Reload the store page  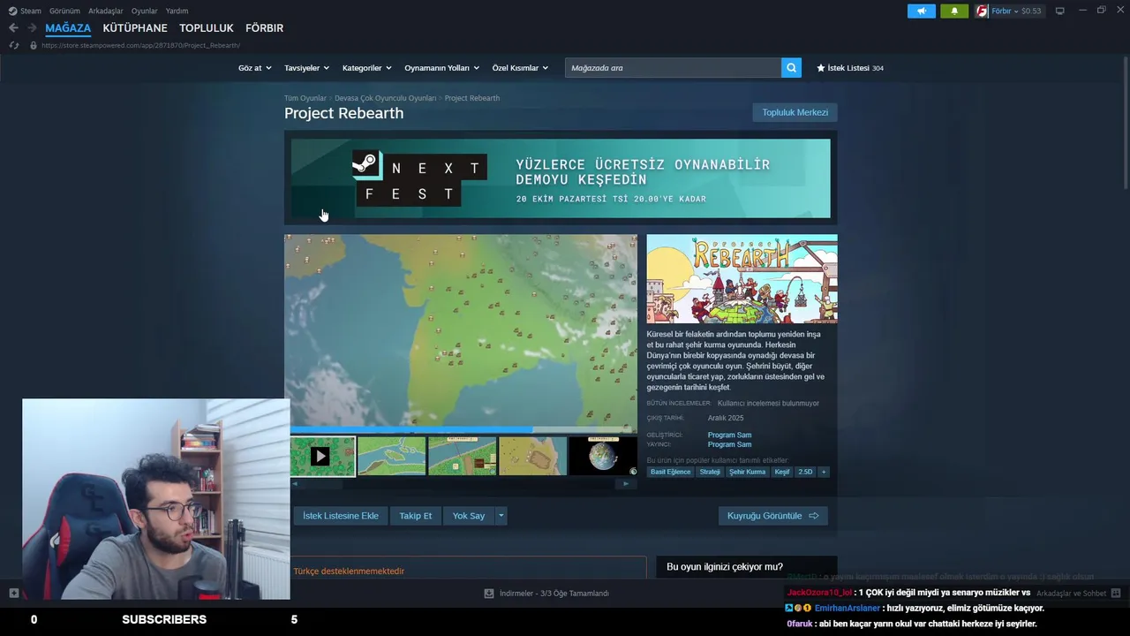coord(13,45)
